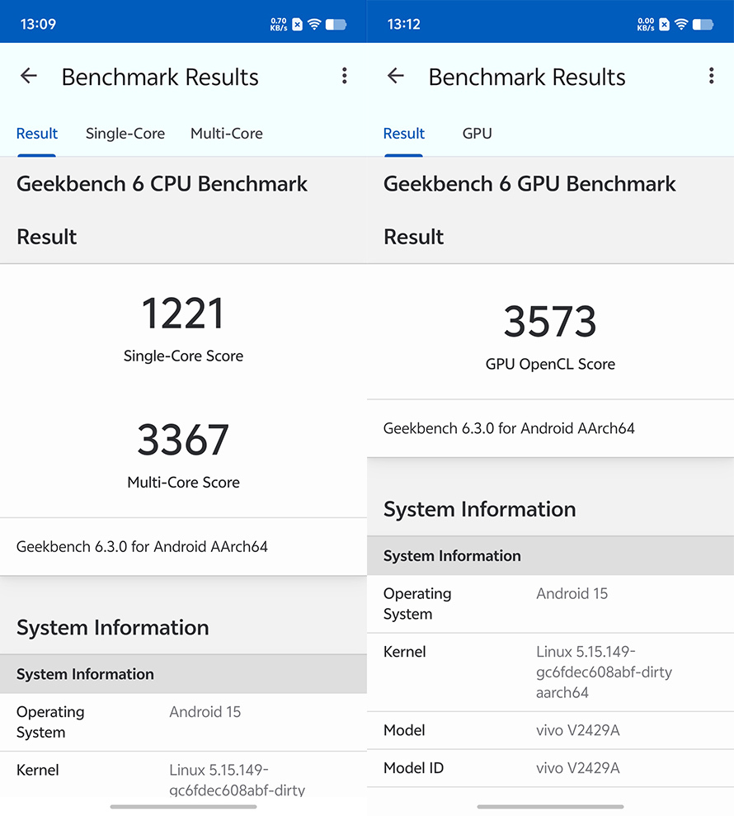Tap the 3573 GPU OpenCL Score
This screenshot has width=734, height=816.
[550, 323]
